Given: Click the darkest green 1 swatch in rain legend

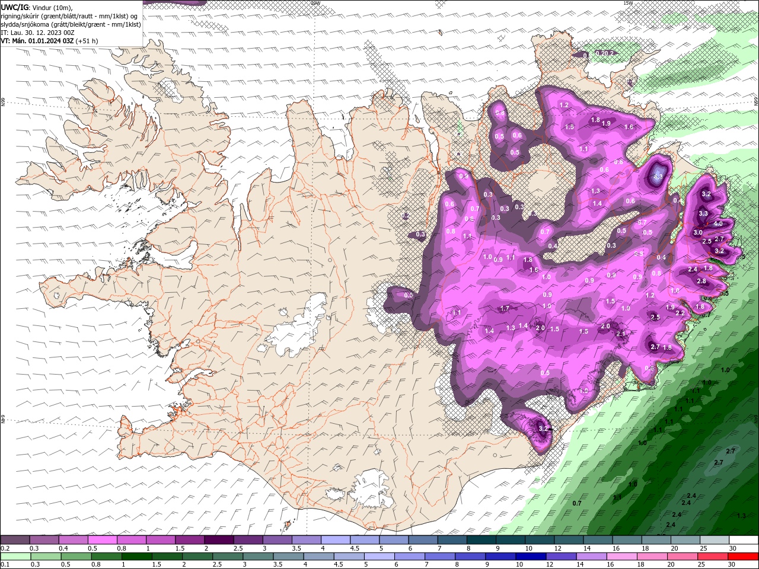Looking at the screenshot, I should tap(136, 557).
